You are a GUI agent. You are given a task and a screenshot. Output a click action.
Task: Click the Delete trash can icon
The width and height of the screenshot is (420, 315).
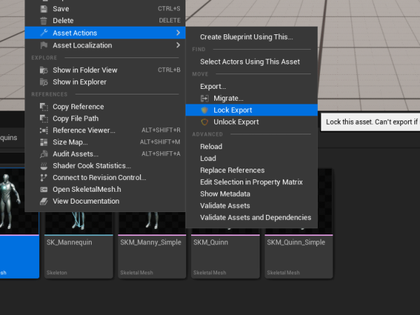44,20
